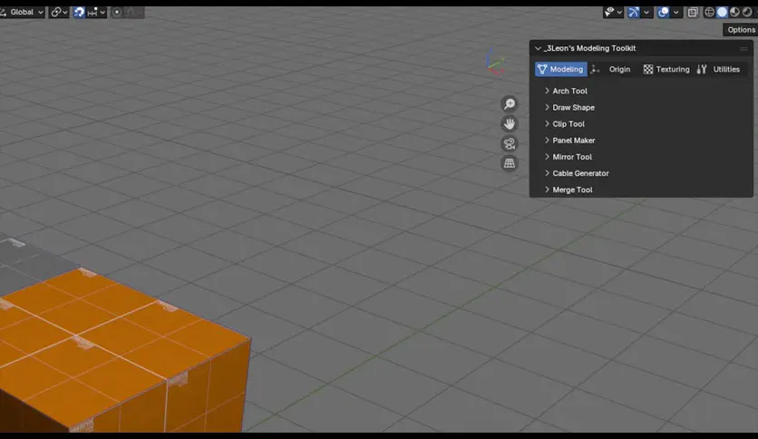Switch to material preview shading

point(734,12)
